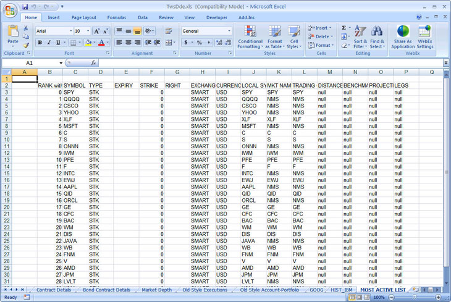Switch to the GOOG sheet tab

(316, 290)
